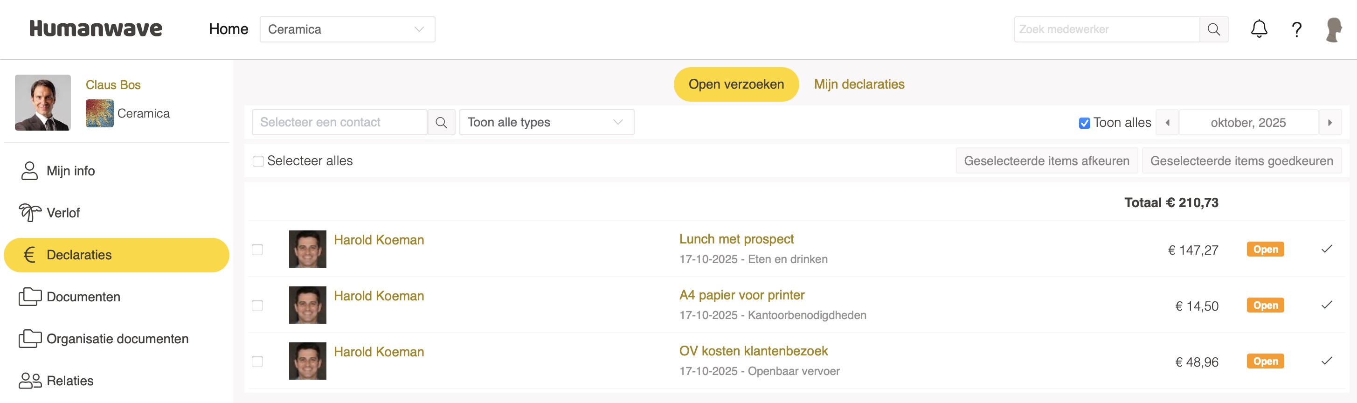This screenshot has height=403, width=1357.
Task: Expand the Toon alle types dropdown
Action: 546,123
